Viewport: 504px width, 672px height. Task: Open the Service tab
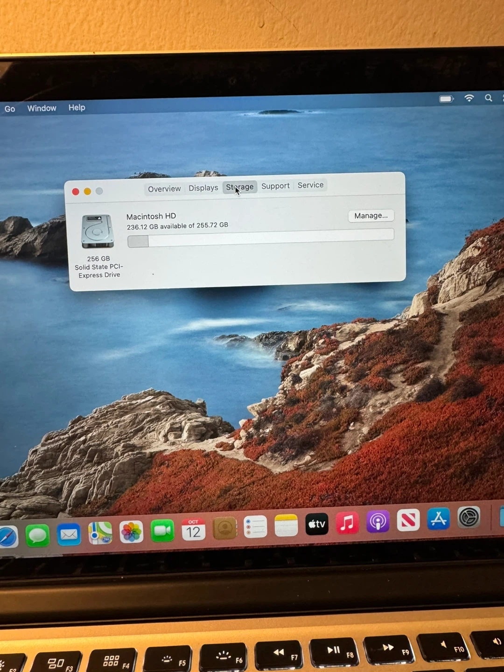[310, 185]
